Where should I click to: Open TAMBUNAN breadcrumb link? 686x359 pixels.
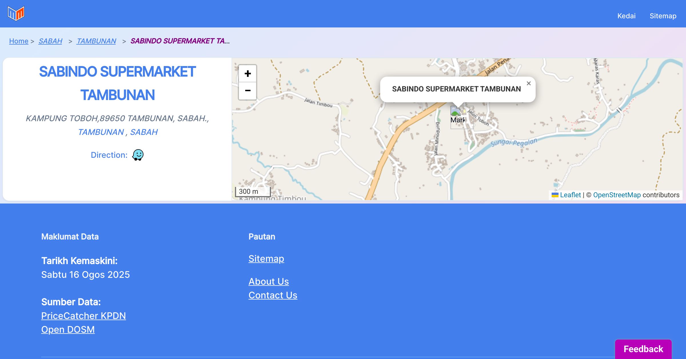[x=96, y=41]
